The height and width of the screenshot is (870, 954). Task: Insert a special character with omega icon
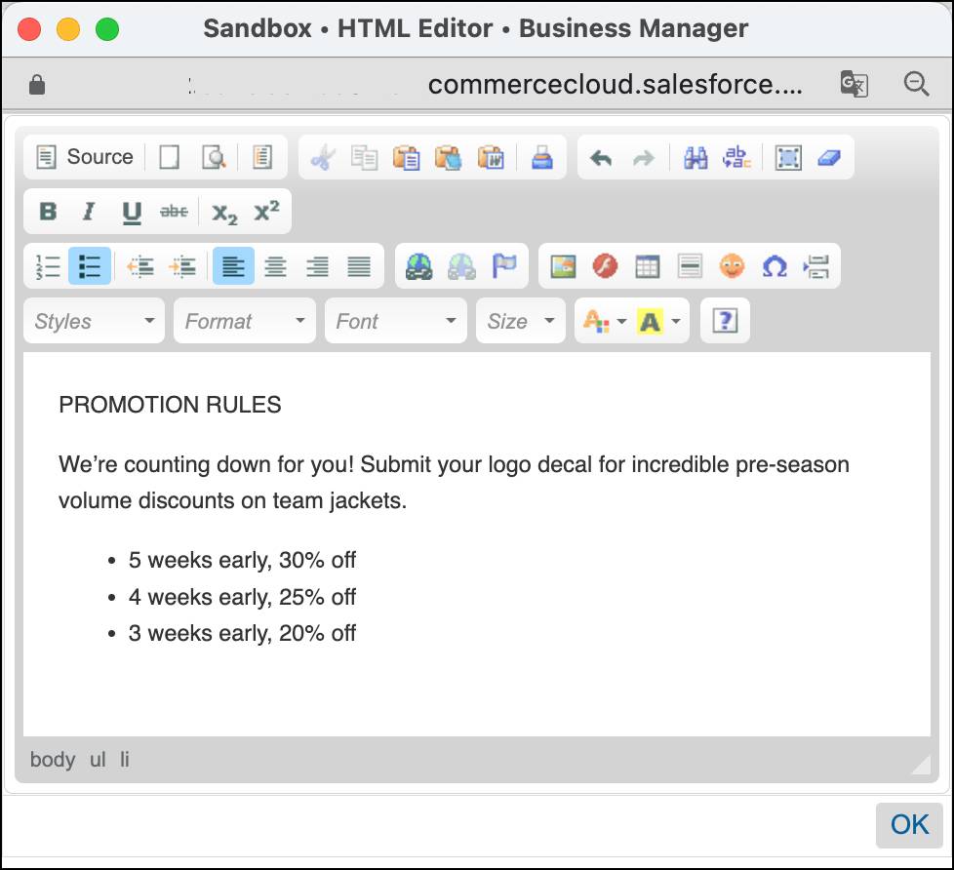click(x=775, y=266)
